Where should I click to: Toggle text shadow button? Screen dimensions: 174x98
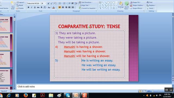pos(42,7)
